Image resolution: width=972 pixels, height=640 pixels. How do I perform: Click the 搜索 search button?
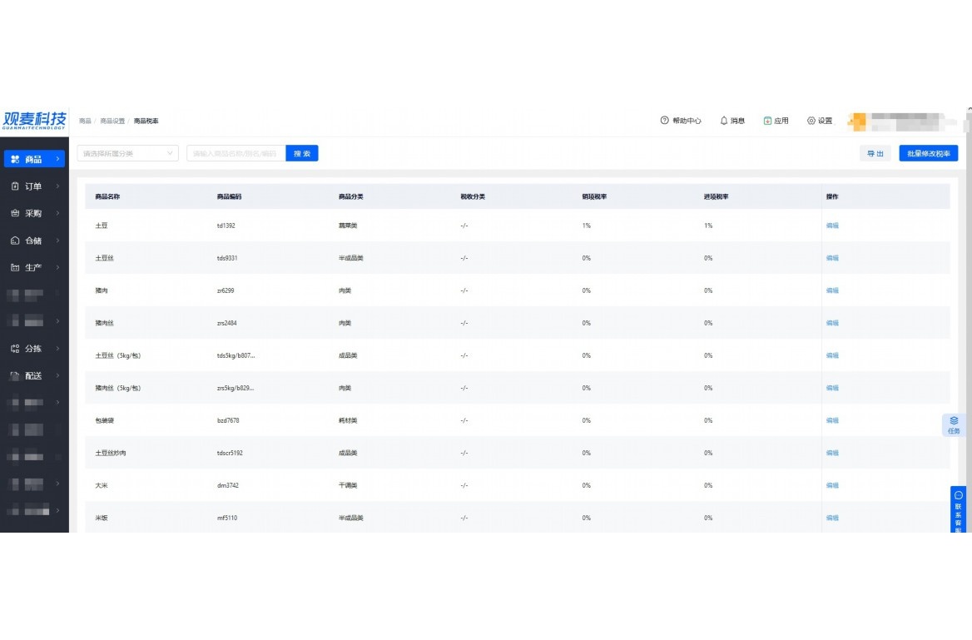(302, 153)
